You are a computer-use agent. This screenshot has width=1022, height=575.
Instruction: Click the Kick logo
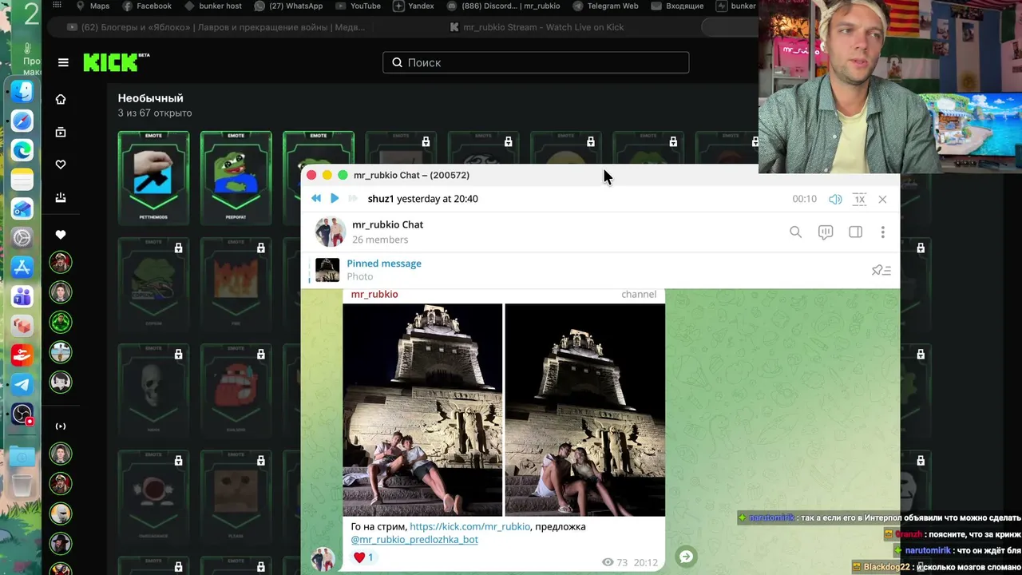click(x=117, y=62)
